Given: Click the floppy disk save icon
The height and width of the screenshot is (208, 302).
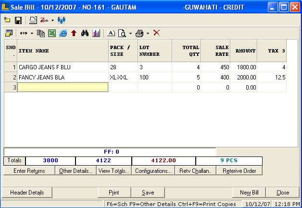Looking at the screenshot, I should pos(18,20).
